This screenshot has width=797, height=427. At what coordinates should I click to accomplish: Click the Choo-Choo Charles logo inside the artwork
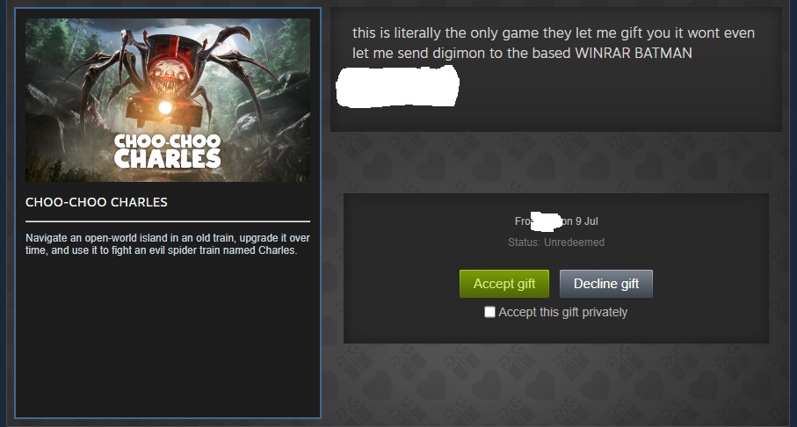(167, 150)
